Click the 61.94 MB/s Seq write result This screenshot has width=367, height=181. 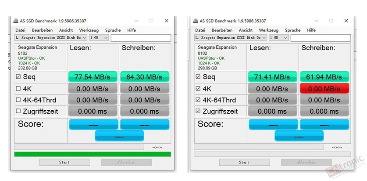coord(324,77)
